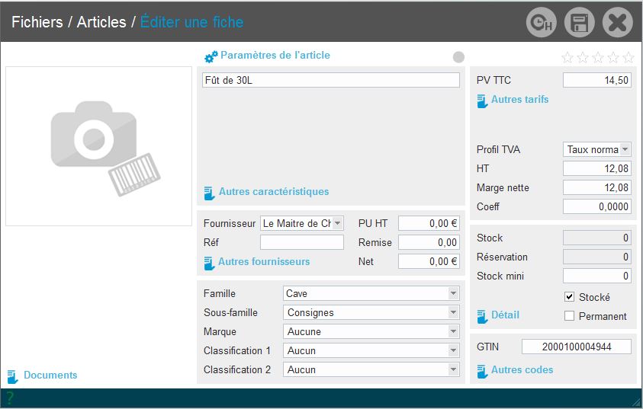
Task: Save the article with the floppy disk icon
Action: [579, 23]
